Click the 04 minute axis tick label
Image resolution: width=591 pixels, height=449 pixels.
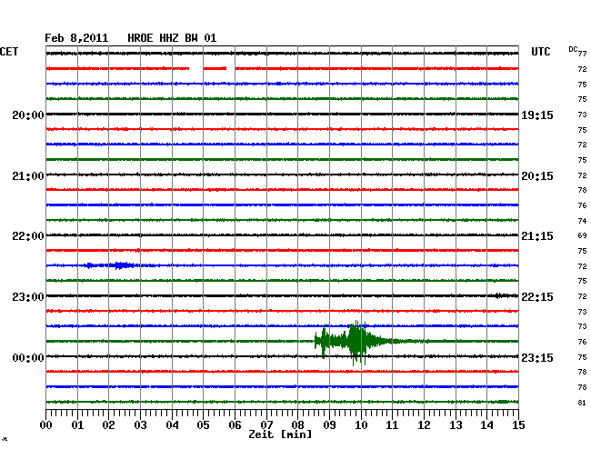[172, 425]
